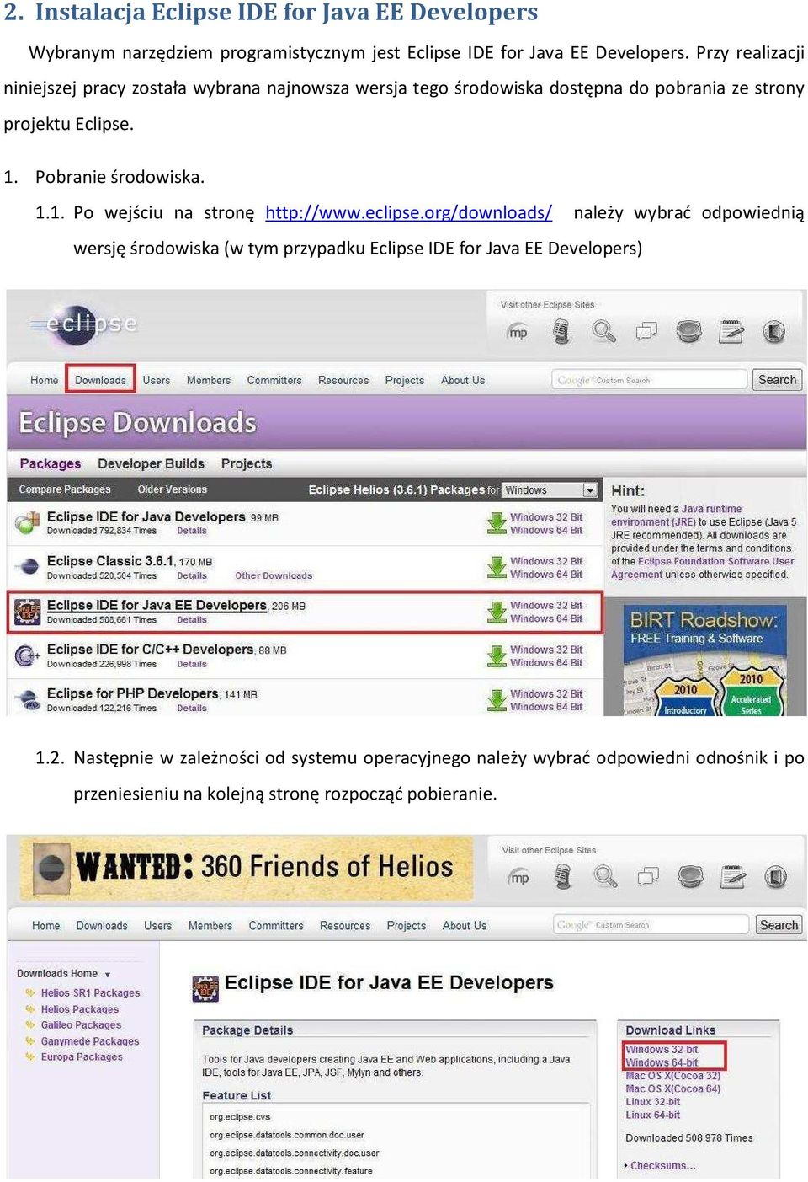Click the Linux 64-bit download link
The height and width of the screenshot is (1182, 808).
652,1115
